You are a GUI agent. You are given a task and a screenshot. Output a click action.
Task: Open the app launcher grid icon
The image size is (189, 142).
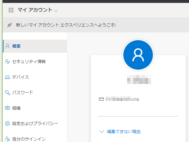(11, 10)
